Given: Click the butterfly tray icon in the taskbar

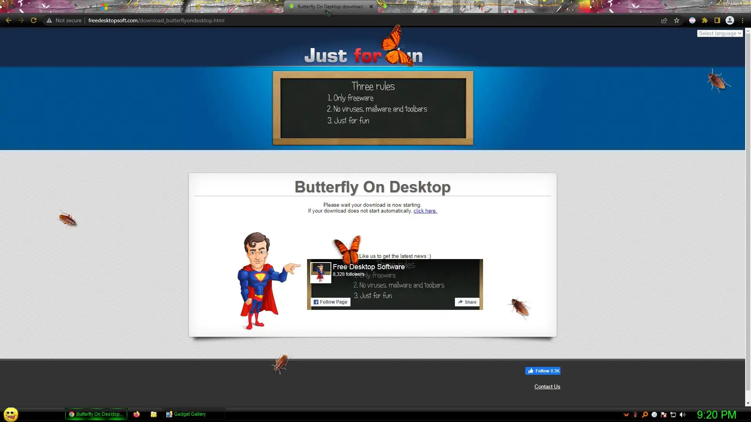Looking at the screenshot, I should 626,415.
